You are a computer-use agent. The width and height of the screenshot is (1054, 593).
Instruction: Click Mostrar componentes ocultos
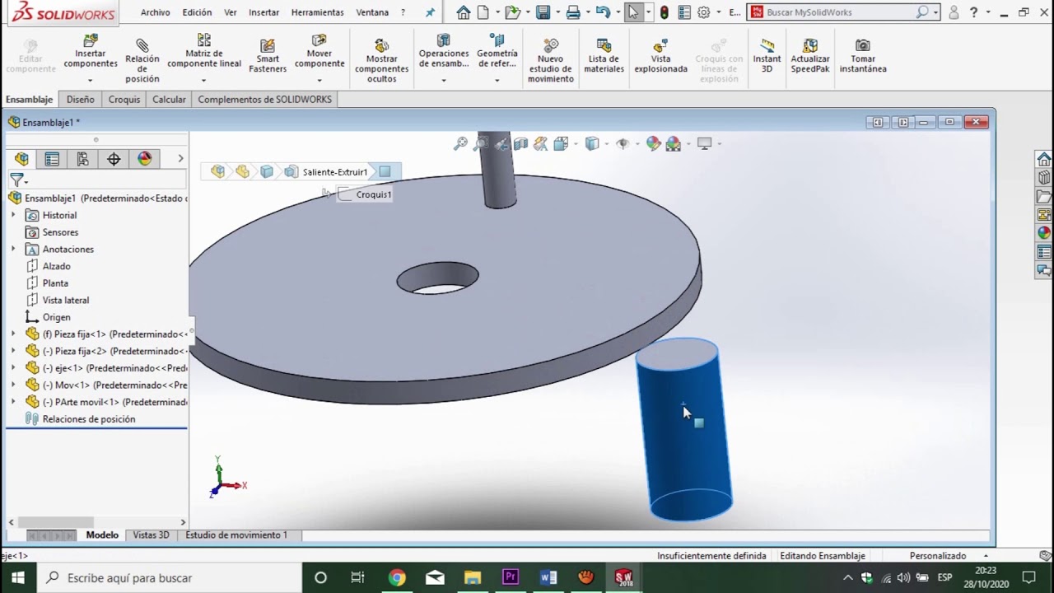pyautogui.click(x=381, y=59)
